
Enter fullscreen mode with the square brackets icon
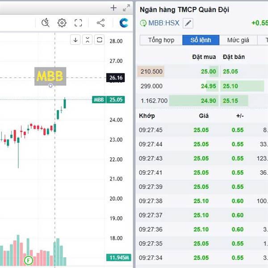[78, 23]
